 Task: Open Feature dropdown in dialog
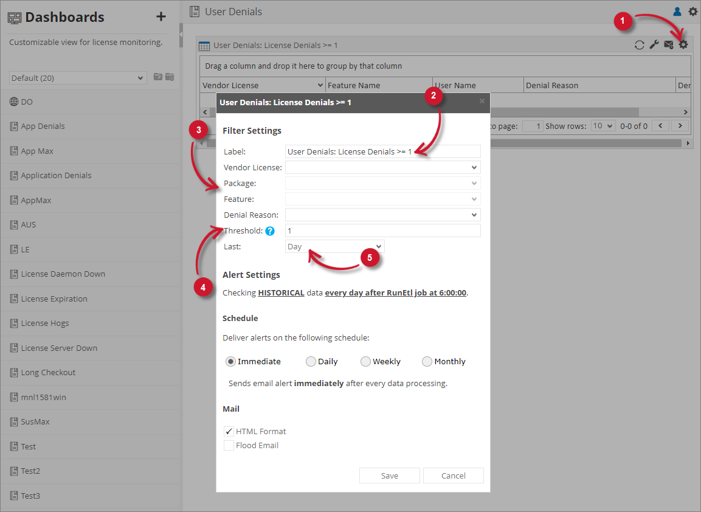382,199
